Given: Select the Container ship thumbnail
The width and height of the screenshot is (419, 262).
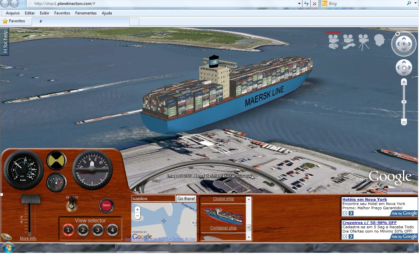Looking at the screenshot, I should 224,216.
